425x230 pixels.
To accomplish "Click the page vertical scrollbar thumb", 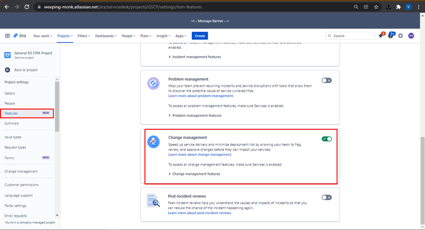I will [x=422, y=181].
